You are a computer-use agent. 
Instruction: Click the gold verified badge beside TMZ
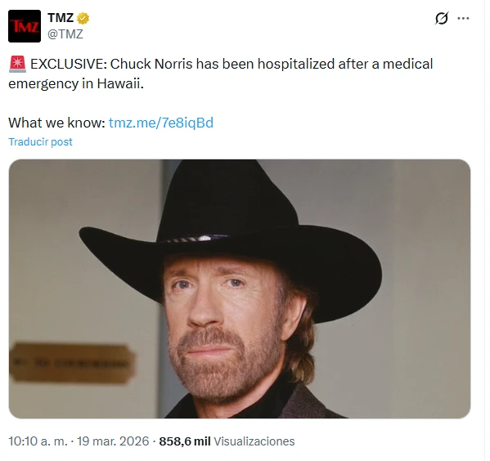[83, 19]
